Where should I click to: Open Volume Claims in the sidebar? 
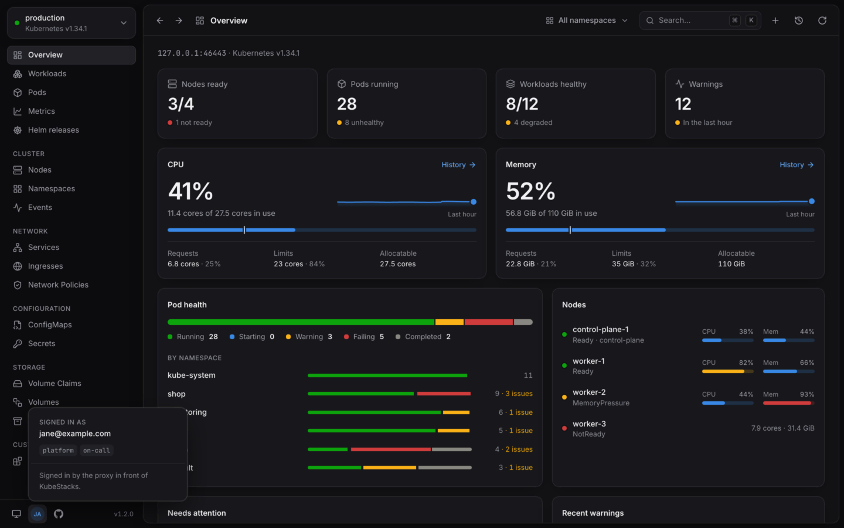[x=72, y=384]
